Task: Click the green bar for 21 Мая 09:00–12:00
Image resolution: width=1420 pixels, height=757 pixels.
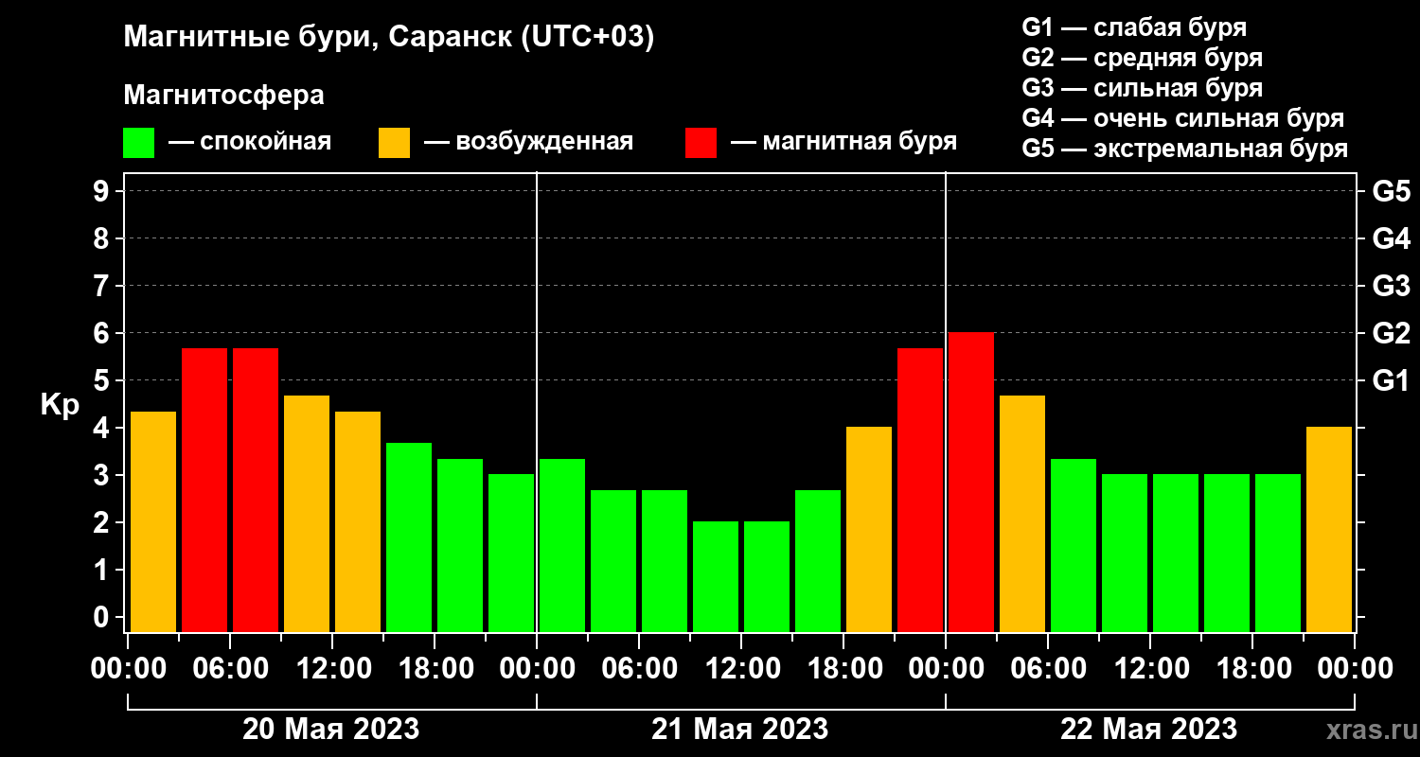Action: click(716, 577)
